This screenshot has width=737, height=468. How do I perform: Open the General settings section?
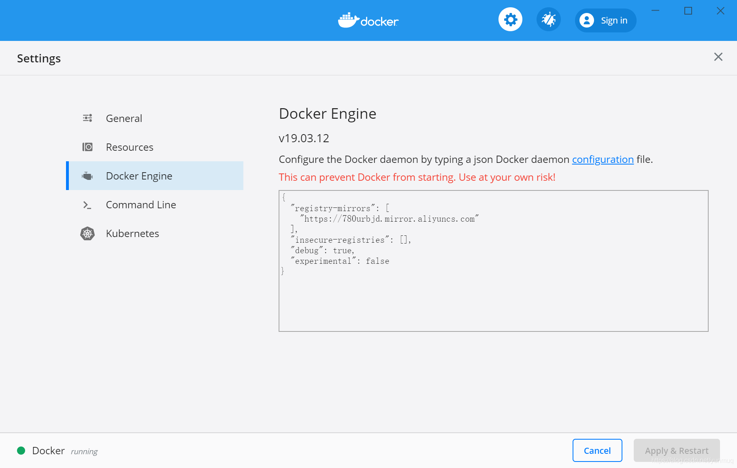click(x=155, y=118)
